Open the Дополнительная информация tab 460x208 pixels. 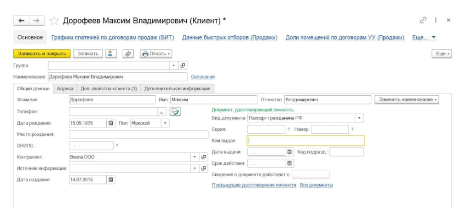pyautogui.click(x=177, y=88)
